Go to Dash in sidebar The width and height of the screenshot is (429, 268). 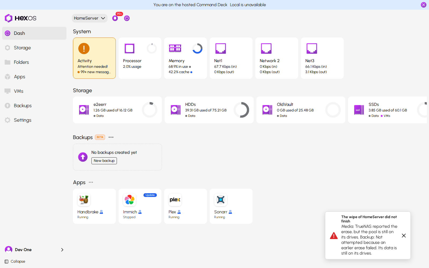[34, 33]
